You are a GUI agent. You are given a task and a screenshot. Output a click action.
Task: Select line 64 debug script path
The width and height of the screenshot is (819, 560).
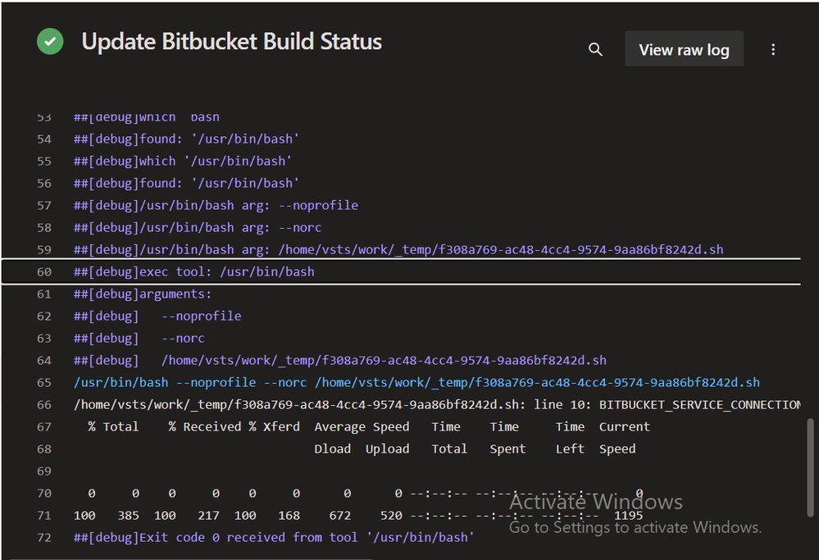pos(340,361)
